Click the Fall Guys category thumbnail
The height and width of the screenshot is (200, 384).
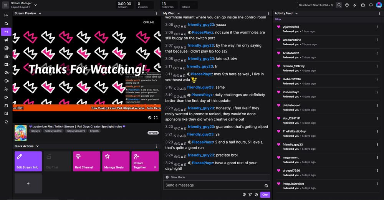[x=21, y=133]
